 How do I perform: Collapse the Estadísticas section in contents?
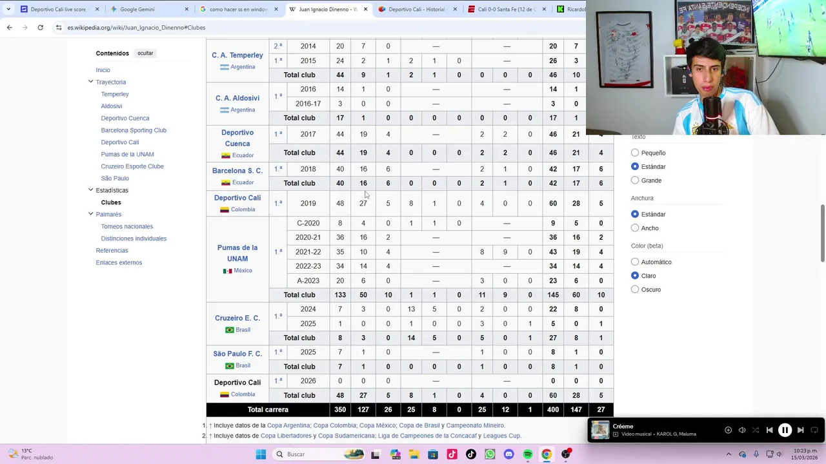click(91, 190)
